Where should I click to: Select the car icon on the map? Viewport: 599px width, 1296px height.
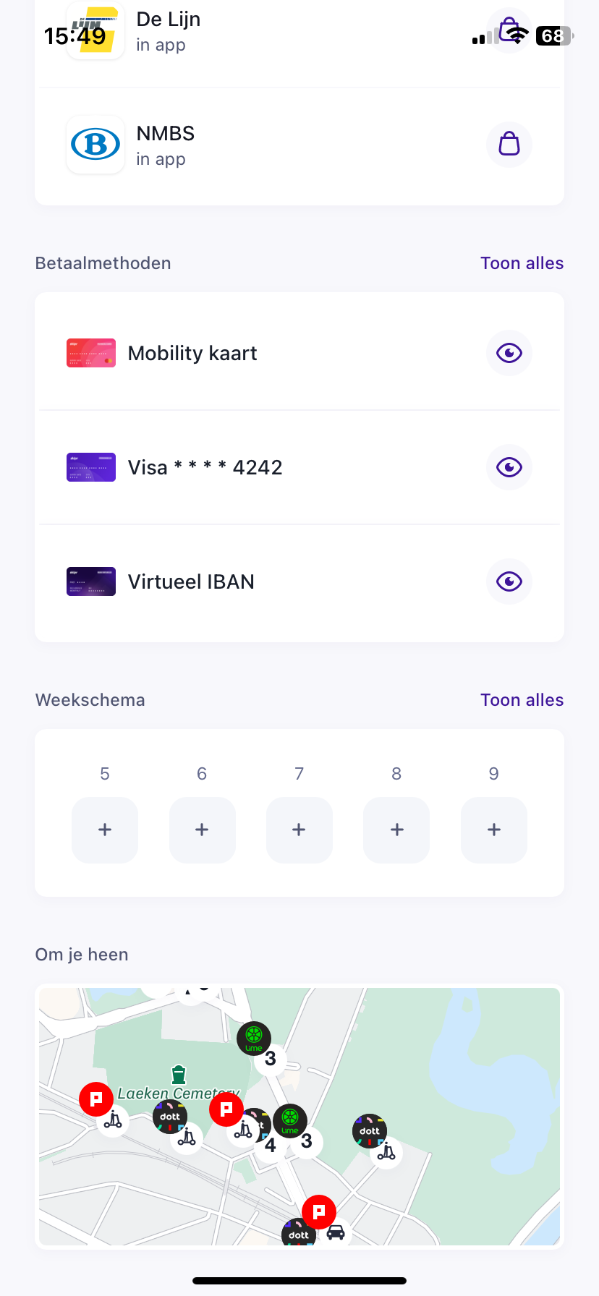click(336, 1232)
